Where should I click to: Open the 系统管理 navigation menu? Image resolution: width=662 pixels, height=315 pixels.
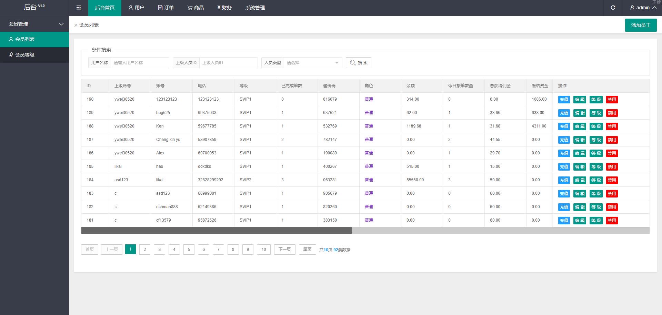pyautogui.click(x=255, y=8)
